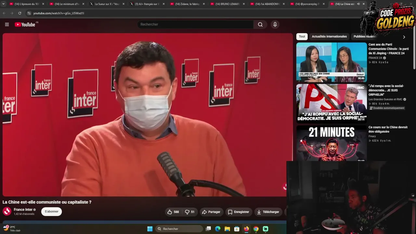
Task: Click the Finary channel name
Action: 372,136
